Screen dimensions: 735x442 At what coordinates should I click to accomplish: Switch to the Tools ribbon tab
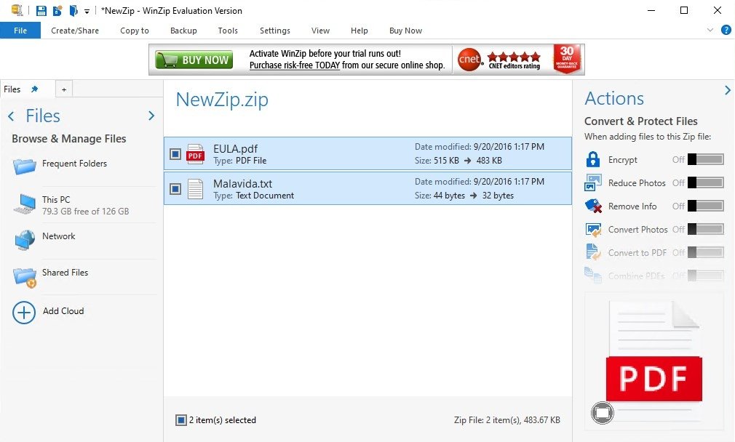[228, 31]
